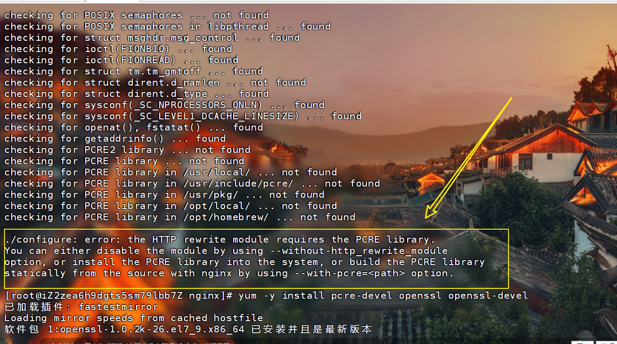Click the 'checking for PCRE2 library' line
This screenshot has height=344, width=617.
click(127, 150)
